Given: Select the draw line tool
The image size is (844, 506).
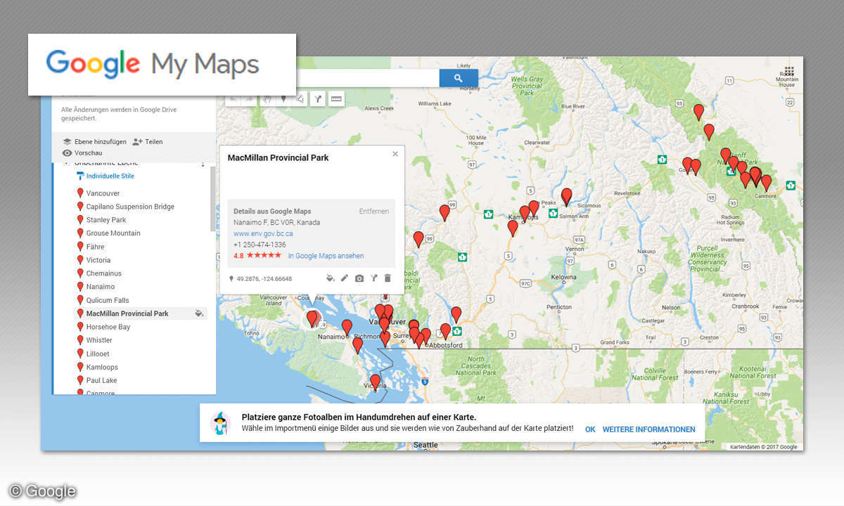Looking at the screenshot, I should pos(300,99).
